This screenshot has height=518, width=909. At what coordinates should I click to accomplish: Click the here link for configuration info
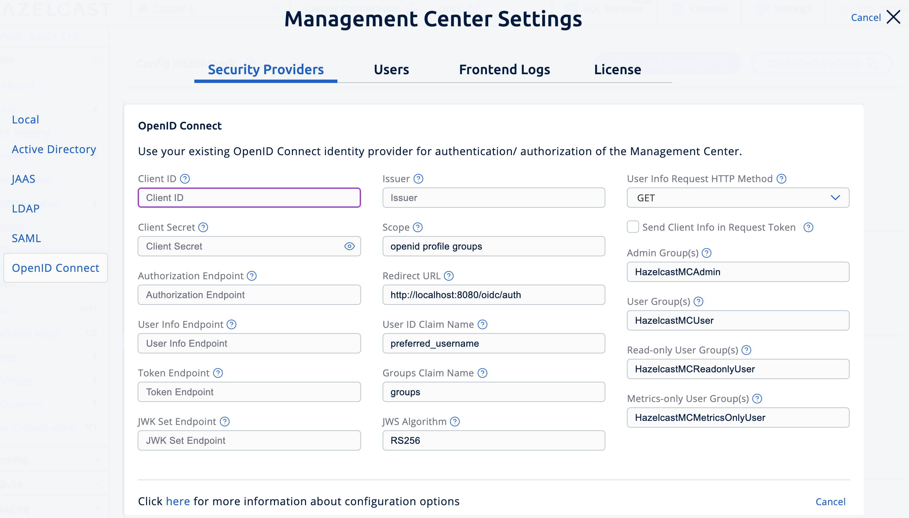pos(178,501)
